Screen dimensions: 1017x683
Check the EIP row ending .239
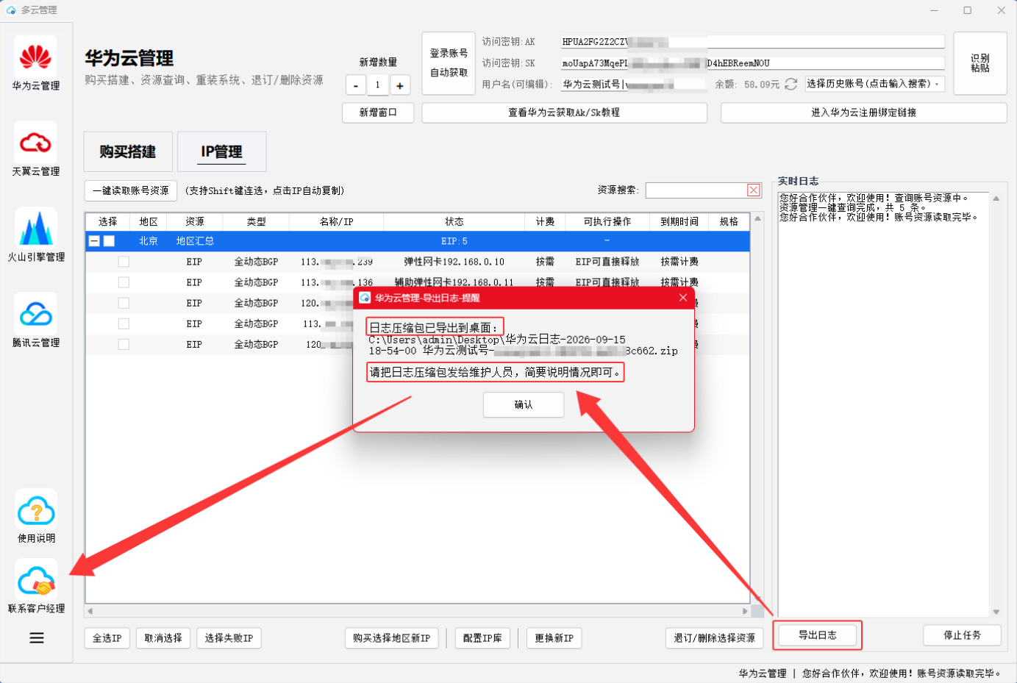[x=124, y=262]
